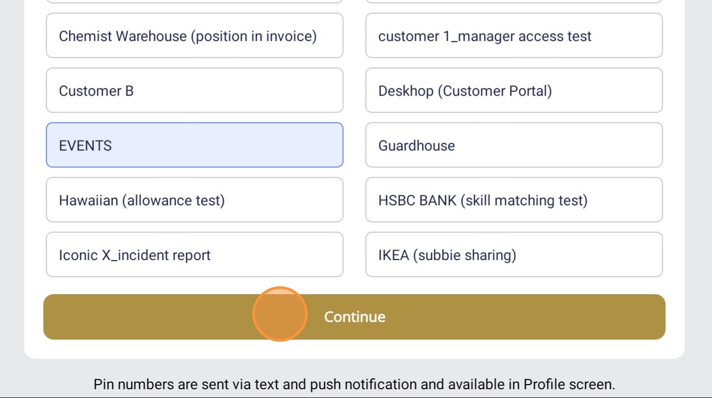Choose IKEA (subbie sharing) customer
Screen dimensions: 712x398
[513, 255]
